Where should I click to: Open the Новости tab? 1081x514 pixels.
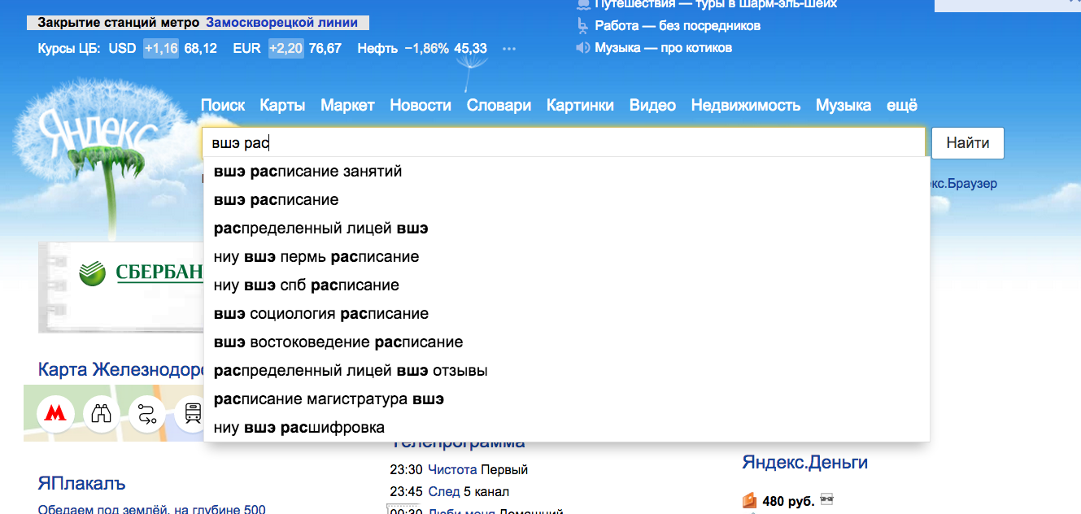click(x=421, y=105)
